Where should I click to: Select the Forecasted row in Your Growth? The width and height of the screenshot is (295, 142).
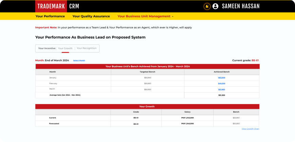[54, 124]
